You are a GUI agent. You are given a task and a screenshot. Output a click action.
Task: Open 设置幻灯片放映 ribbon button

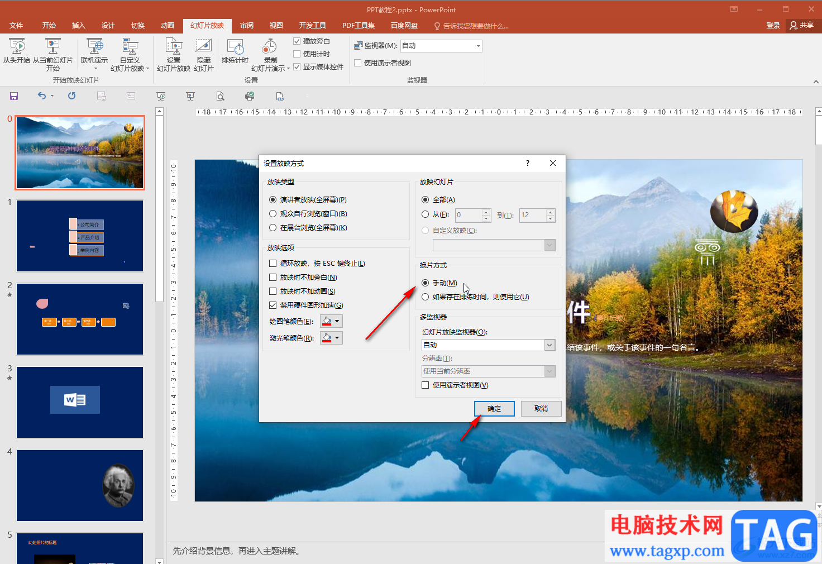pyautogui.click(x=174, y=55)
